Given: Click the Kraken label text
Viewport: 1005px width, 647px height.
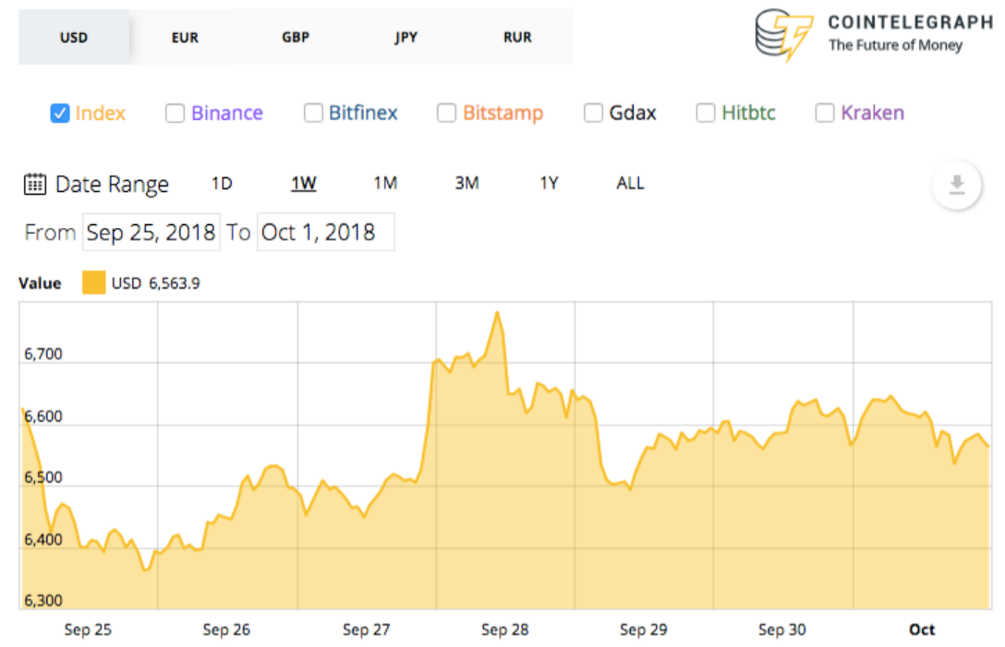Looking at the screenshot, I should 872,113.
